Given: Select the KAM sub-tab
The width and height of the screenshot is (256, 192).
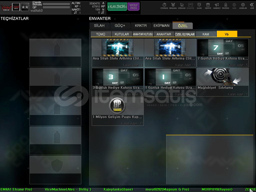Looking at the screenshot, I should click(x=206, y=34).
